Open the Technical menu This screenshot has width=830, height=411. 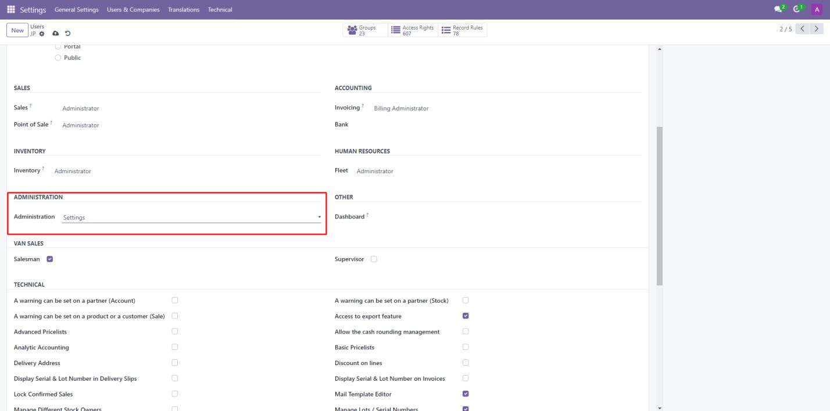220,10
